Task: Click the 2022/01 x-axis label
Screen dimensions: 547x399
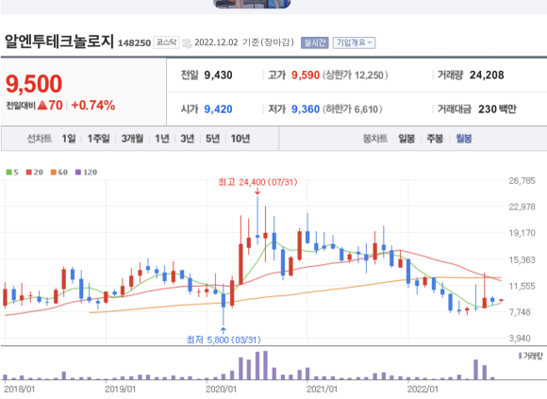Action: [423, 389]
